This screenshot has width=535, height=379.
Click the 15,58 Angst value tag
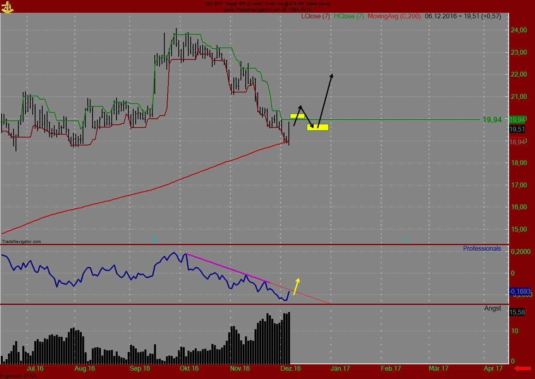click(x=516, y=312)
